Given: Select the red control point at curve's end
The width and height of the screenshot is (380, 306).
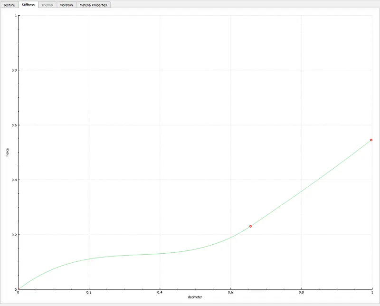Looking at the screenshot, I should [x=371, y=140].
